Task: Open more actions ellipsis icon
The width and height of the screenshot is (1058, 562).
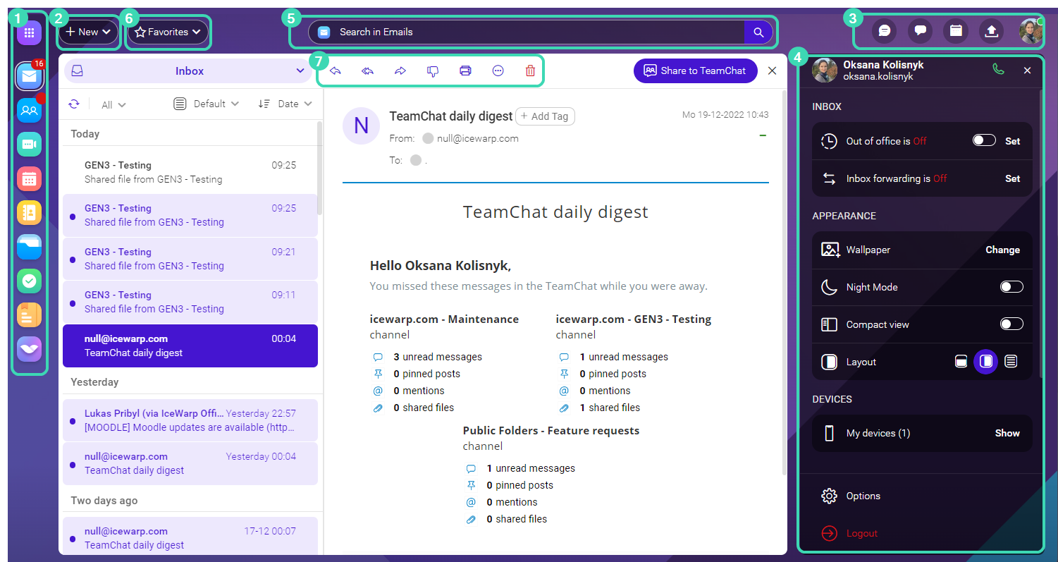Action: (x=498, y=71)
